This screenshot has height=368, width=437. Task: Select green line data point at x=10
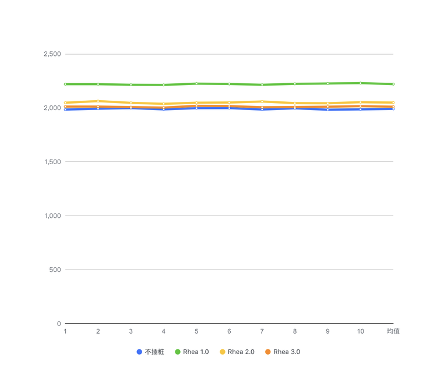point(361,83)
